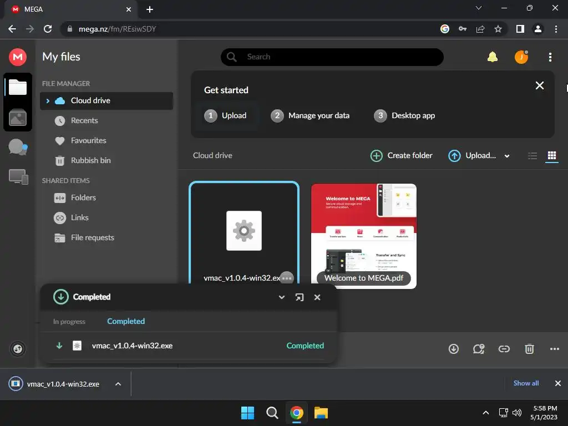Expand the Cloud drive tree arrow
Screen dimensions: 568x426
[x=48, y=101]
